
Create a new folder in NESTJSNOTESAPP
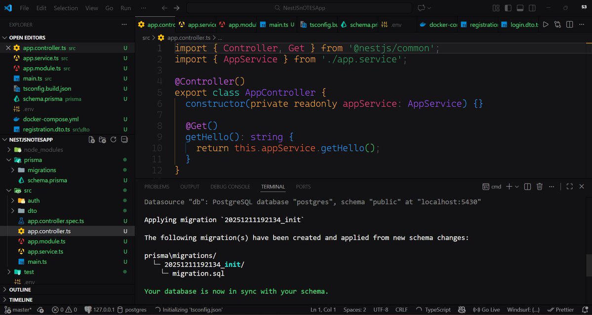(102, 140)
